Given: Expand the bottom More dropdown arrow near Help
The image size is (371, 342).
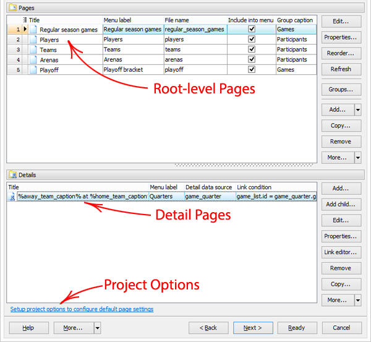Looking at the screenshot, I should point(97,328).
